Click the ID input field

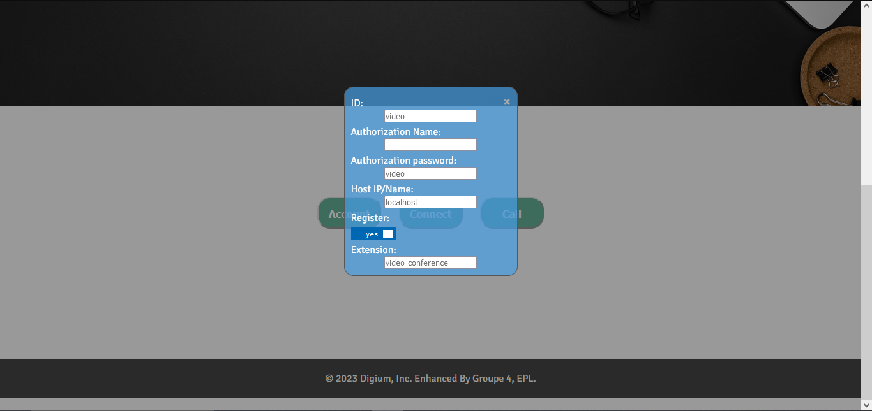430,116
